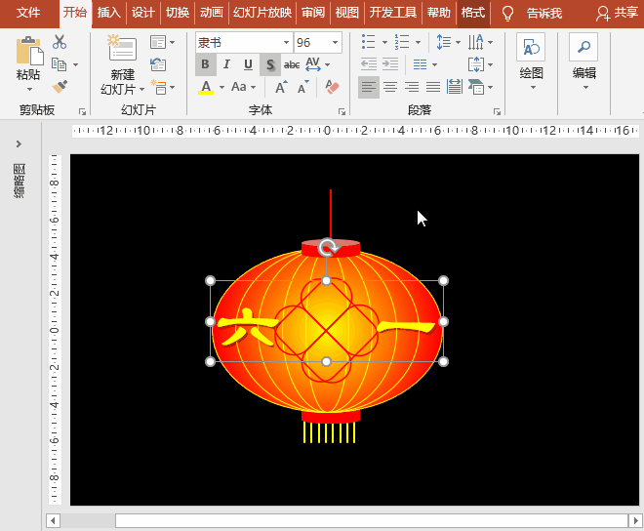Convert to SmartArt icon
The height and width of the screenshot is (531, 644).
coord(476,87)
